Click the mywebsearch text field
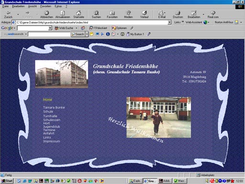 coord(49,34)
